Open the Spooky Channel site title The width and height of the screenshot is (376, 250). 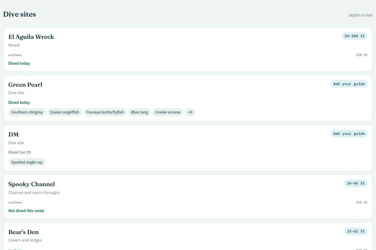point(32,184)
